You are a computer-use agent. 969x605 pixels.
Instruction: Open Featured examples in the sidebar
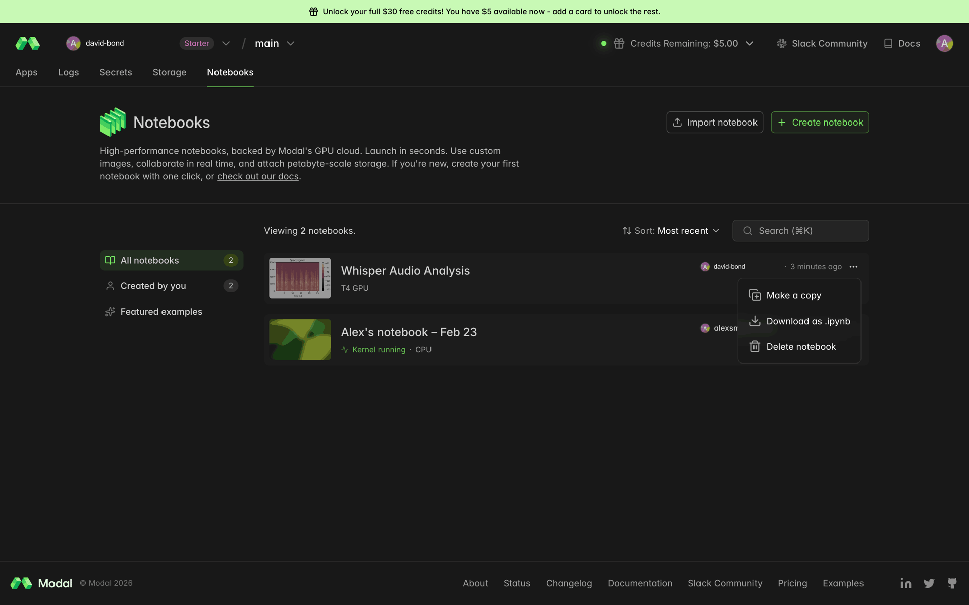coord(172,312)
